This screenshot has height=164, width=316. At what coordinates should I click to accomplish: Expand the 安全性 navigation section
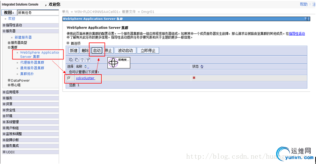4,110
